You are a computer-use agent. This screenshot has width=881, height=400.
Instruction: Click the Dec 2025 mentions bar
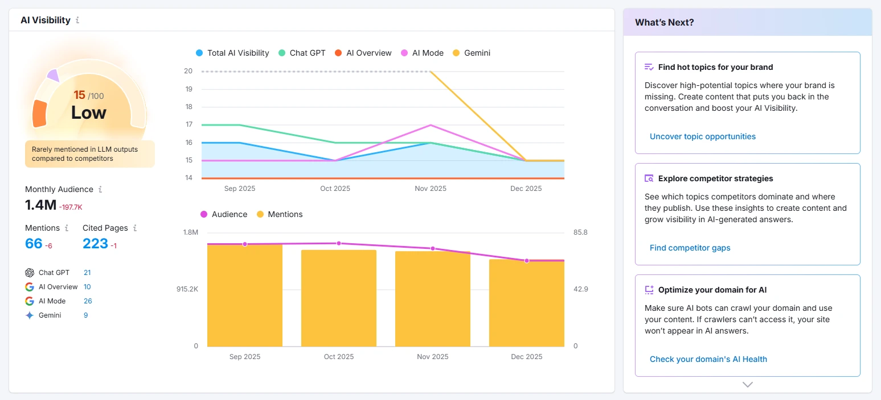point(527,303)
